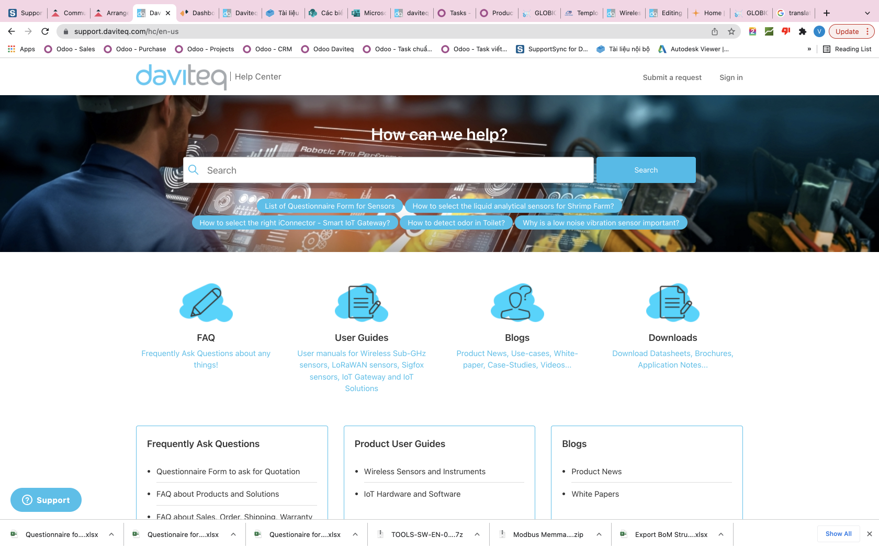Bookmark this page with star icon
The width and height of the screenshot is (879, 549).
731,31
